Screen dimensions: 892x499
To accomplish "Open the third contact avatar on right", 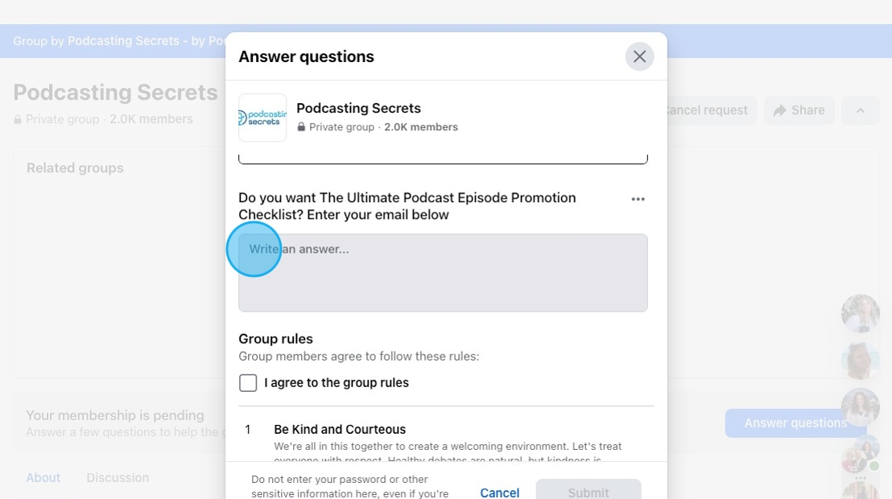I will coord(860,407).
